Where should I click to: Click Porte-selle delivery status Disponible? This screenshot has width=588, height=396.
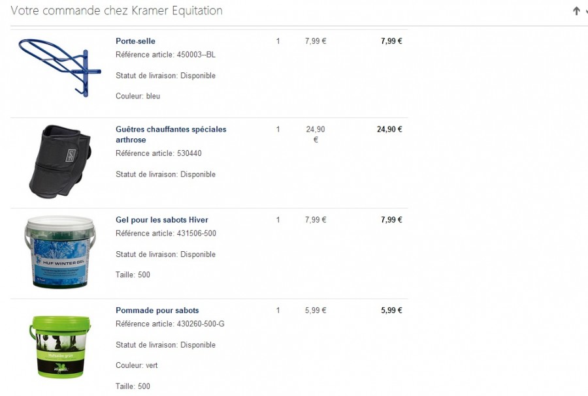[198, 76]
